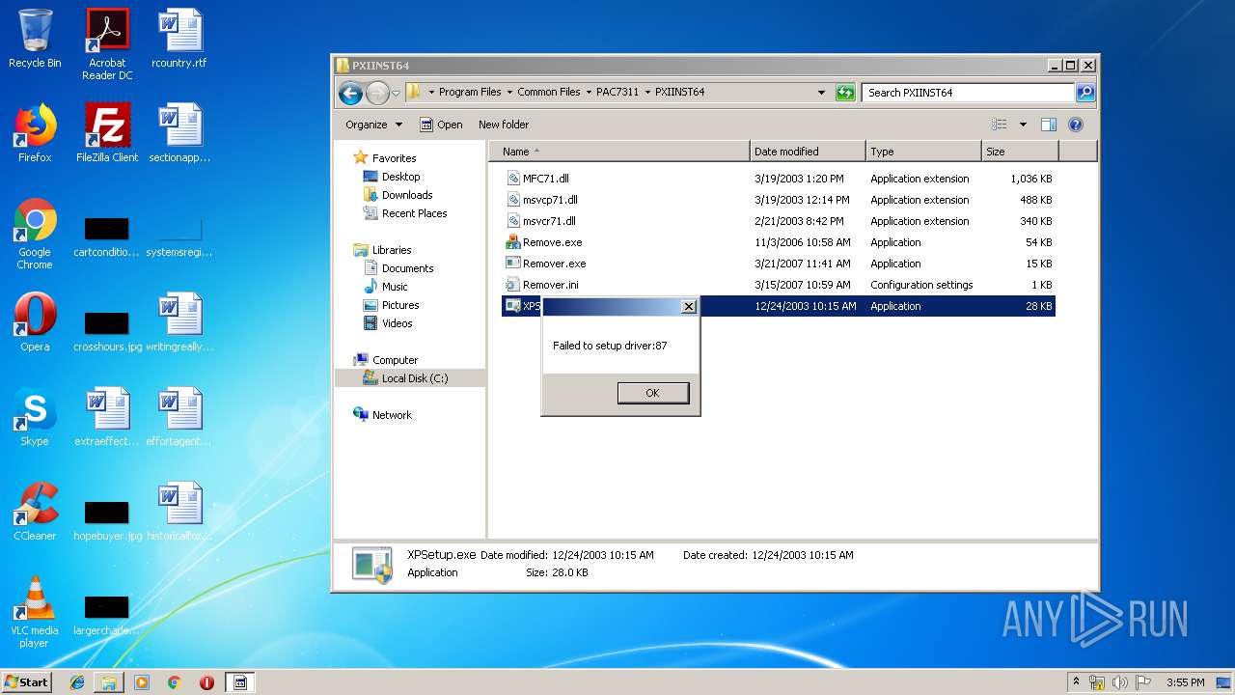Click PAC7311 in the address breadcrumb

pos(617,93)
